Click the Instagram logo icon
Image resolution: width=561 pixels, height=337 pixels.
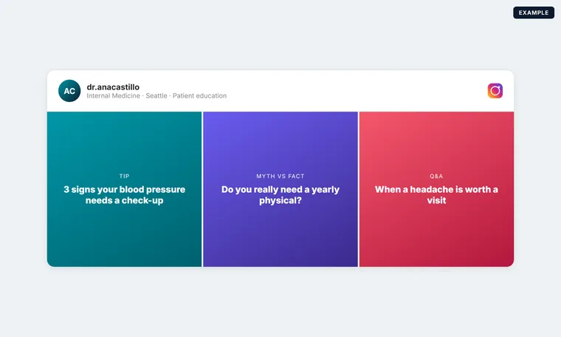click(x=495, y=91)
